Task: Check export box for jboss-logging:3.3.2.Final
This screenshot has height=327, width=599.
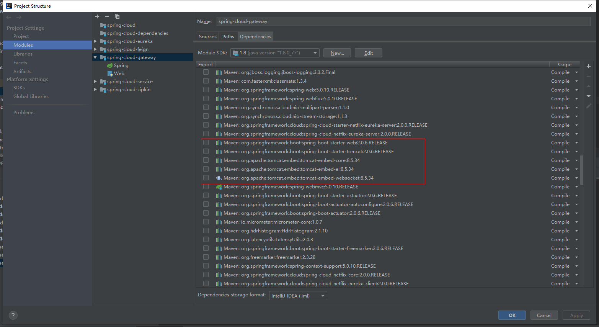Action: tap(206, 72)
